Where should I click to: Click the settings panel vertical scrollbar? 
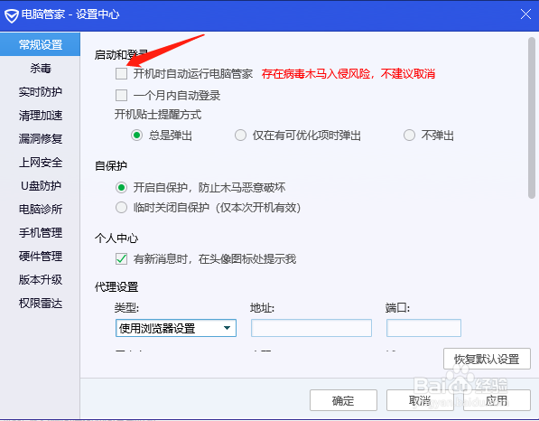[532, 117]
